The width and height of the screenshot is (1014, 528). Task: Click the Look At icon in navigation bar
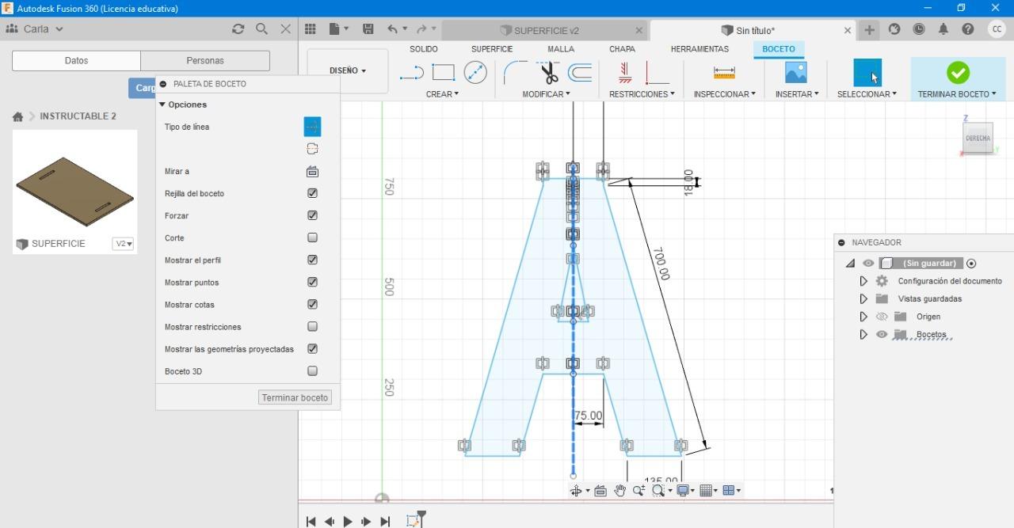600,491
